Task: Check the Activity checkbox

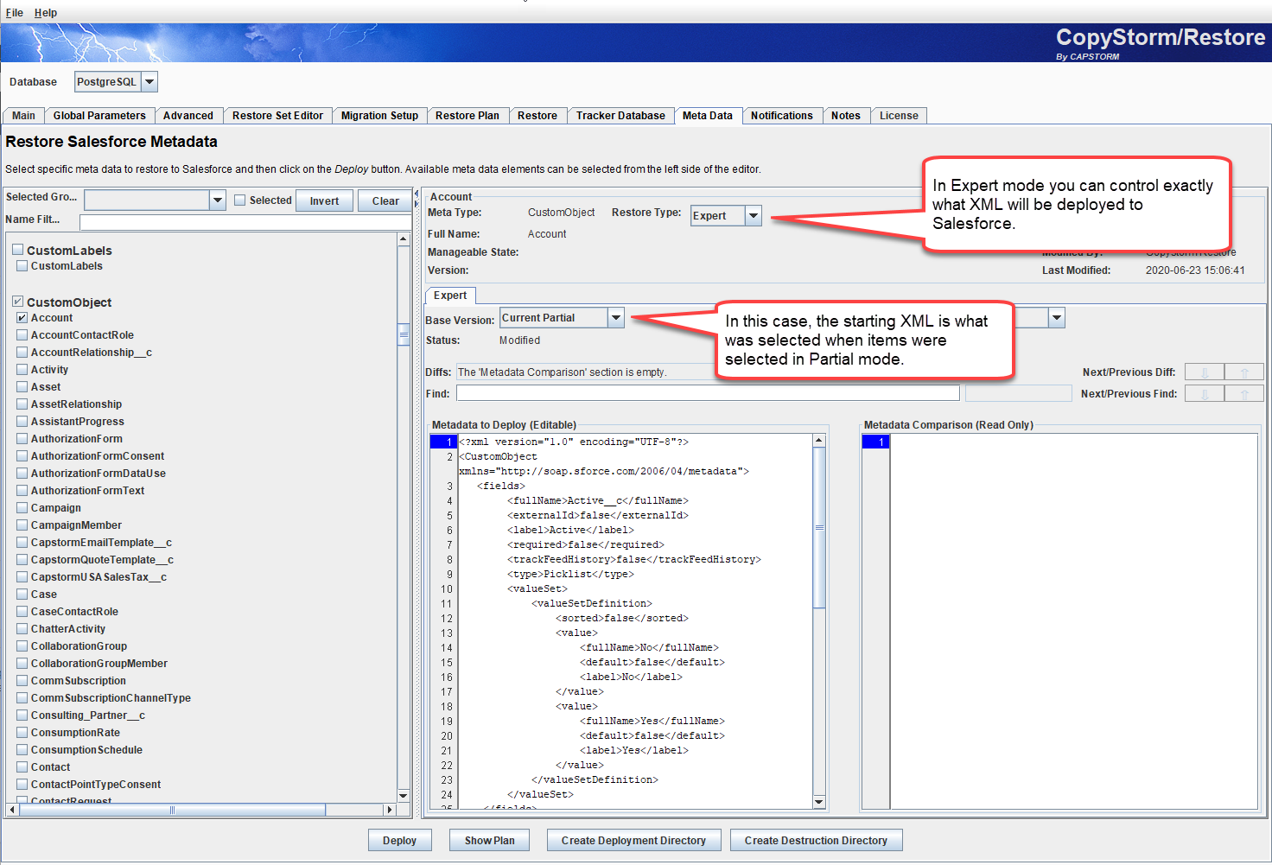Action: 22,370
